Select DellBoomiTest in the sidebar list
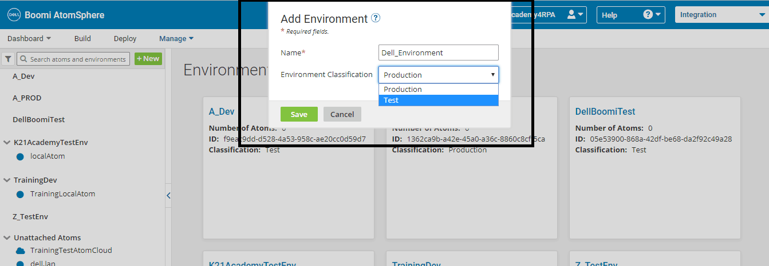 coord(39,120)
